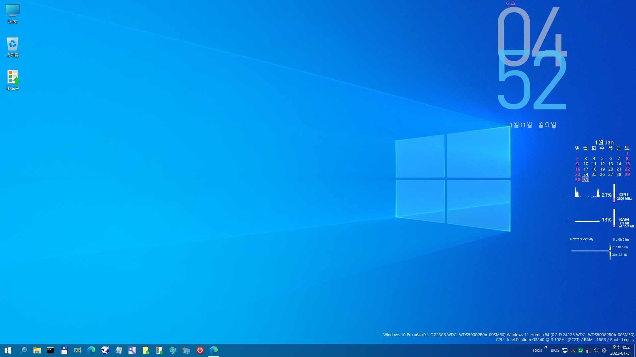Viewport: 636px width, 357px height.
Task: Click the taskbar list icon with green arrow
Action: point(159,350)
